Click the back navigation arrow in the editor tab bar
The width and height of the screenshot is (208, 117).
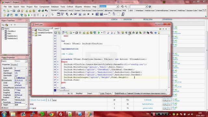[x=160, y=29]
